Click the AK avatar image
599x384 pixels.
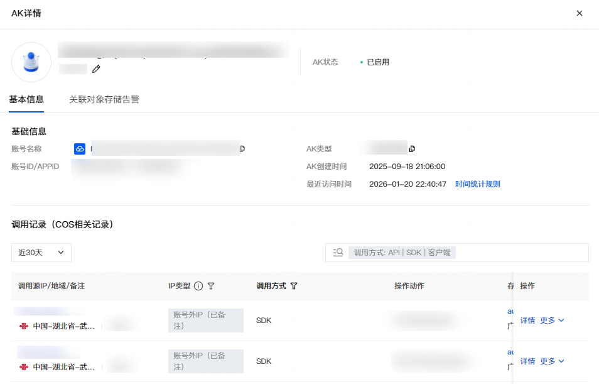pos(31,62)
